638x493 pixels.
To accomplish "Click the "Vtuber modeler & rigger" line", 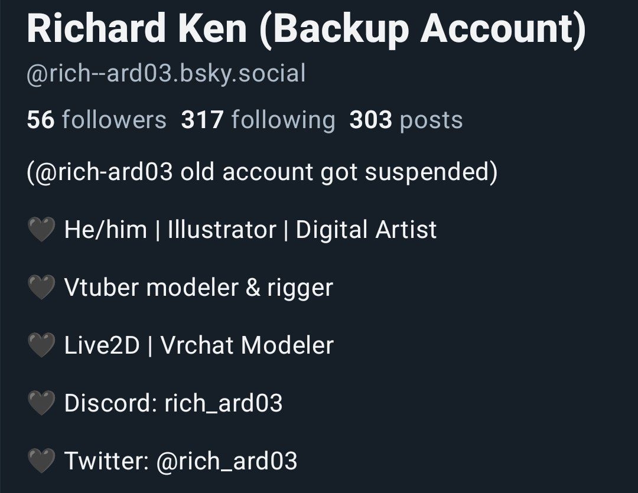I will pyautogui.click(x=198, y=288).
